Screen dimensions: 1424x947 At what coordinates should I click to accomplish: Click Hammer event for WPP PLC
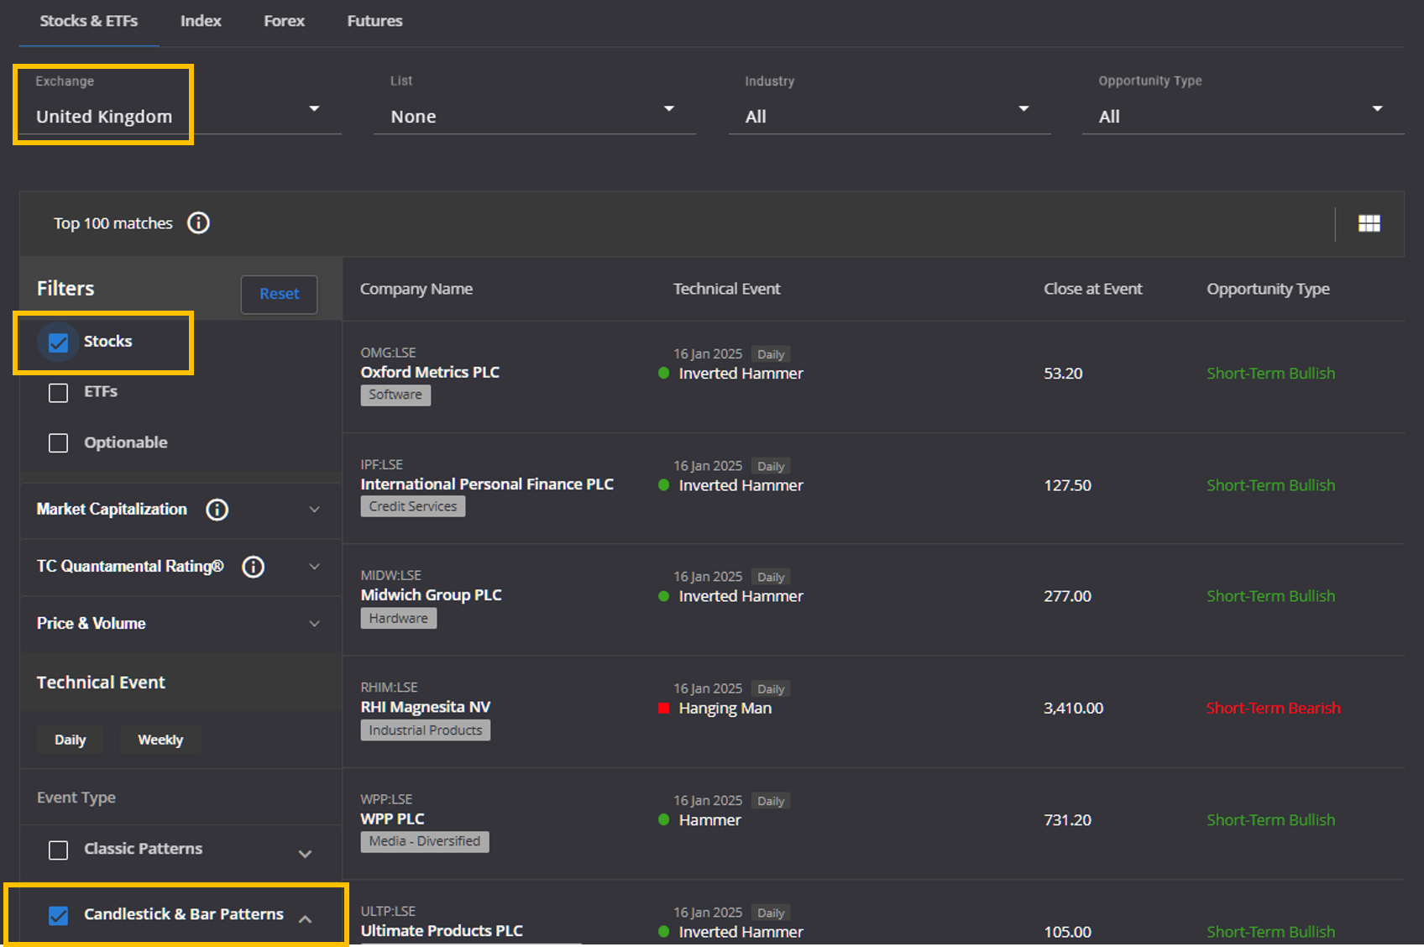click(x=709, y=819)
